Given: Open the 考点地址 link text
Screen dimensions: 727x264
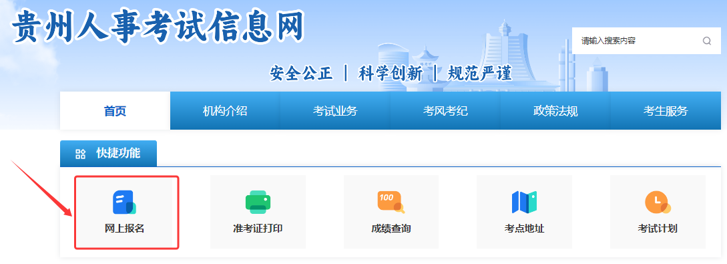Looking at the screenshot, I should (x=524, y=229).
